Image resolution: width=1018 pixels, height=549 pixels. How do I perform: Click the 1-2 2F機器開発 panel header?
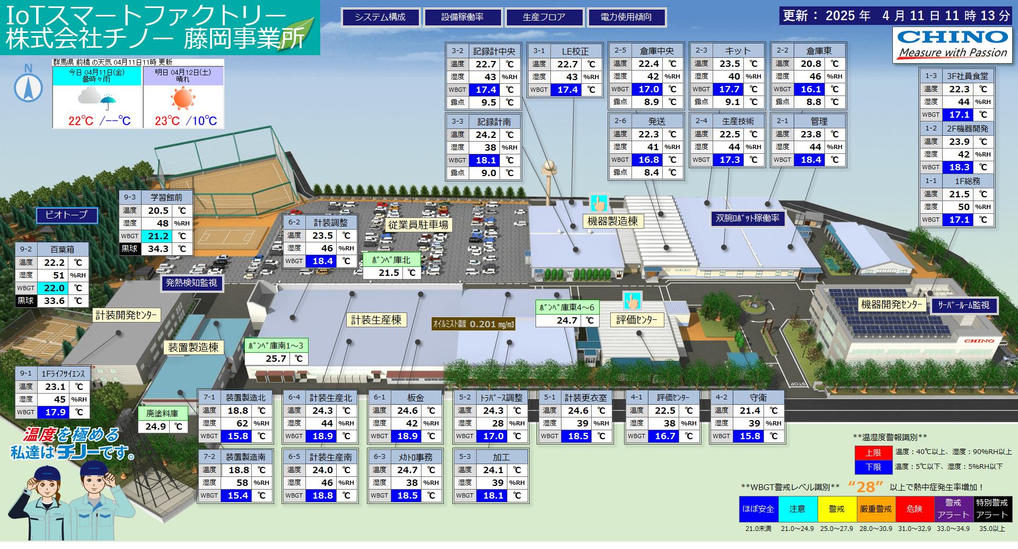[x=957, y=129]
